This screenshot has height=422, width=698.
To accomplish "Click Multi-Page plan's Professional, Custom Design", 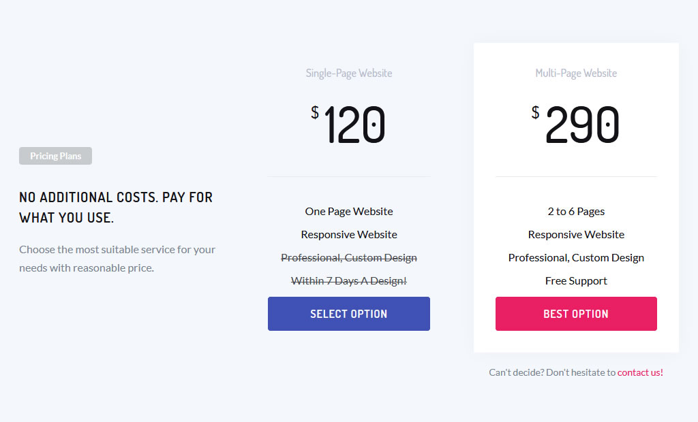I will click(576, 258).
